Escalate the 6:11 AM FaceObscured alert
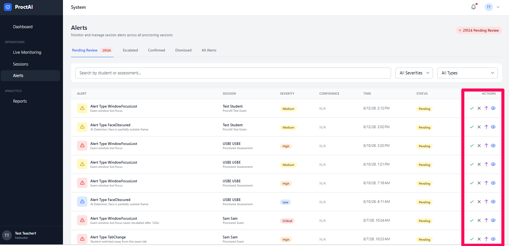The image size is (509, 246). tap(486, 202)
